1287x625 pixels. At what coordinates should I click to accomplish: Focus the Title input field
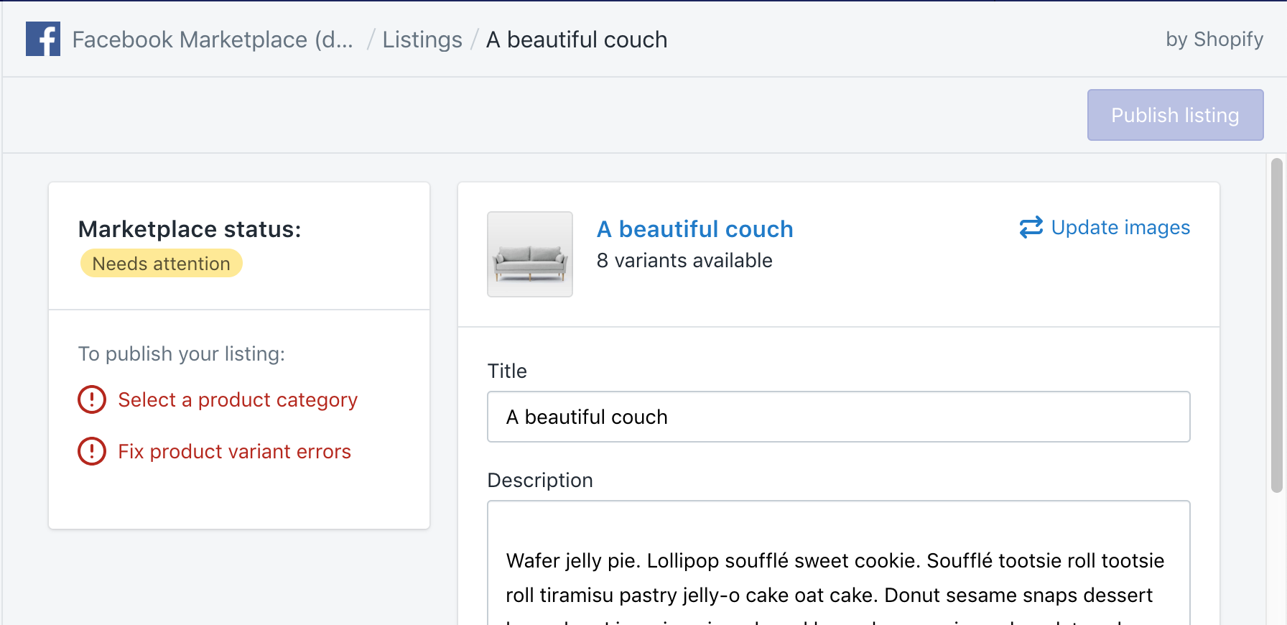(x=838, y=417)
